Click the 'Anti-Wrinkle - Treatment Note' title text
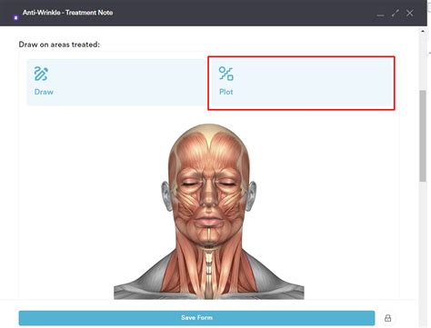Image resolution: width=431 pixels, height=328 pixels. point(67,13)
